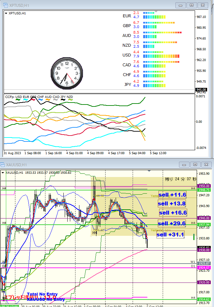
Task: Select the sell +16.6 order label
Action: pos(173,213)
